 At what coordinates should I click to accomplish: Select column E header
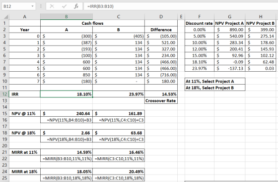181,17
